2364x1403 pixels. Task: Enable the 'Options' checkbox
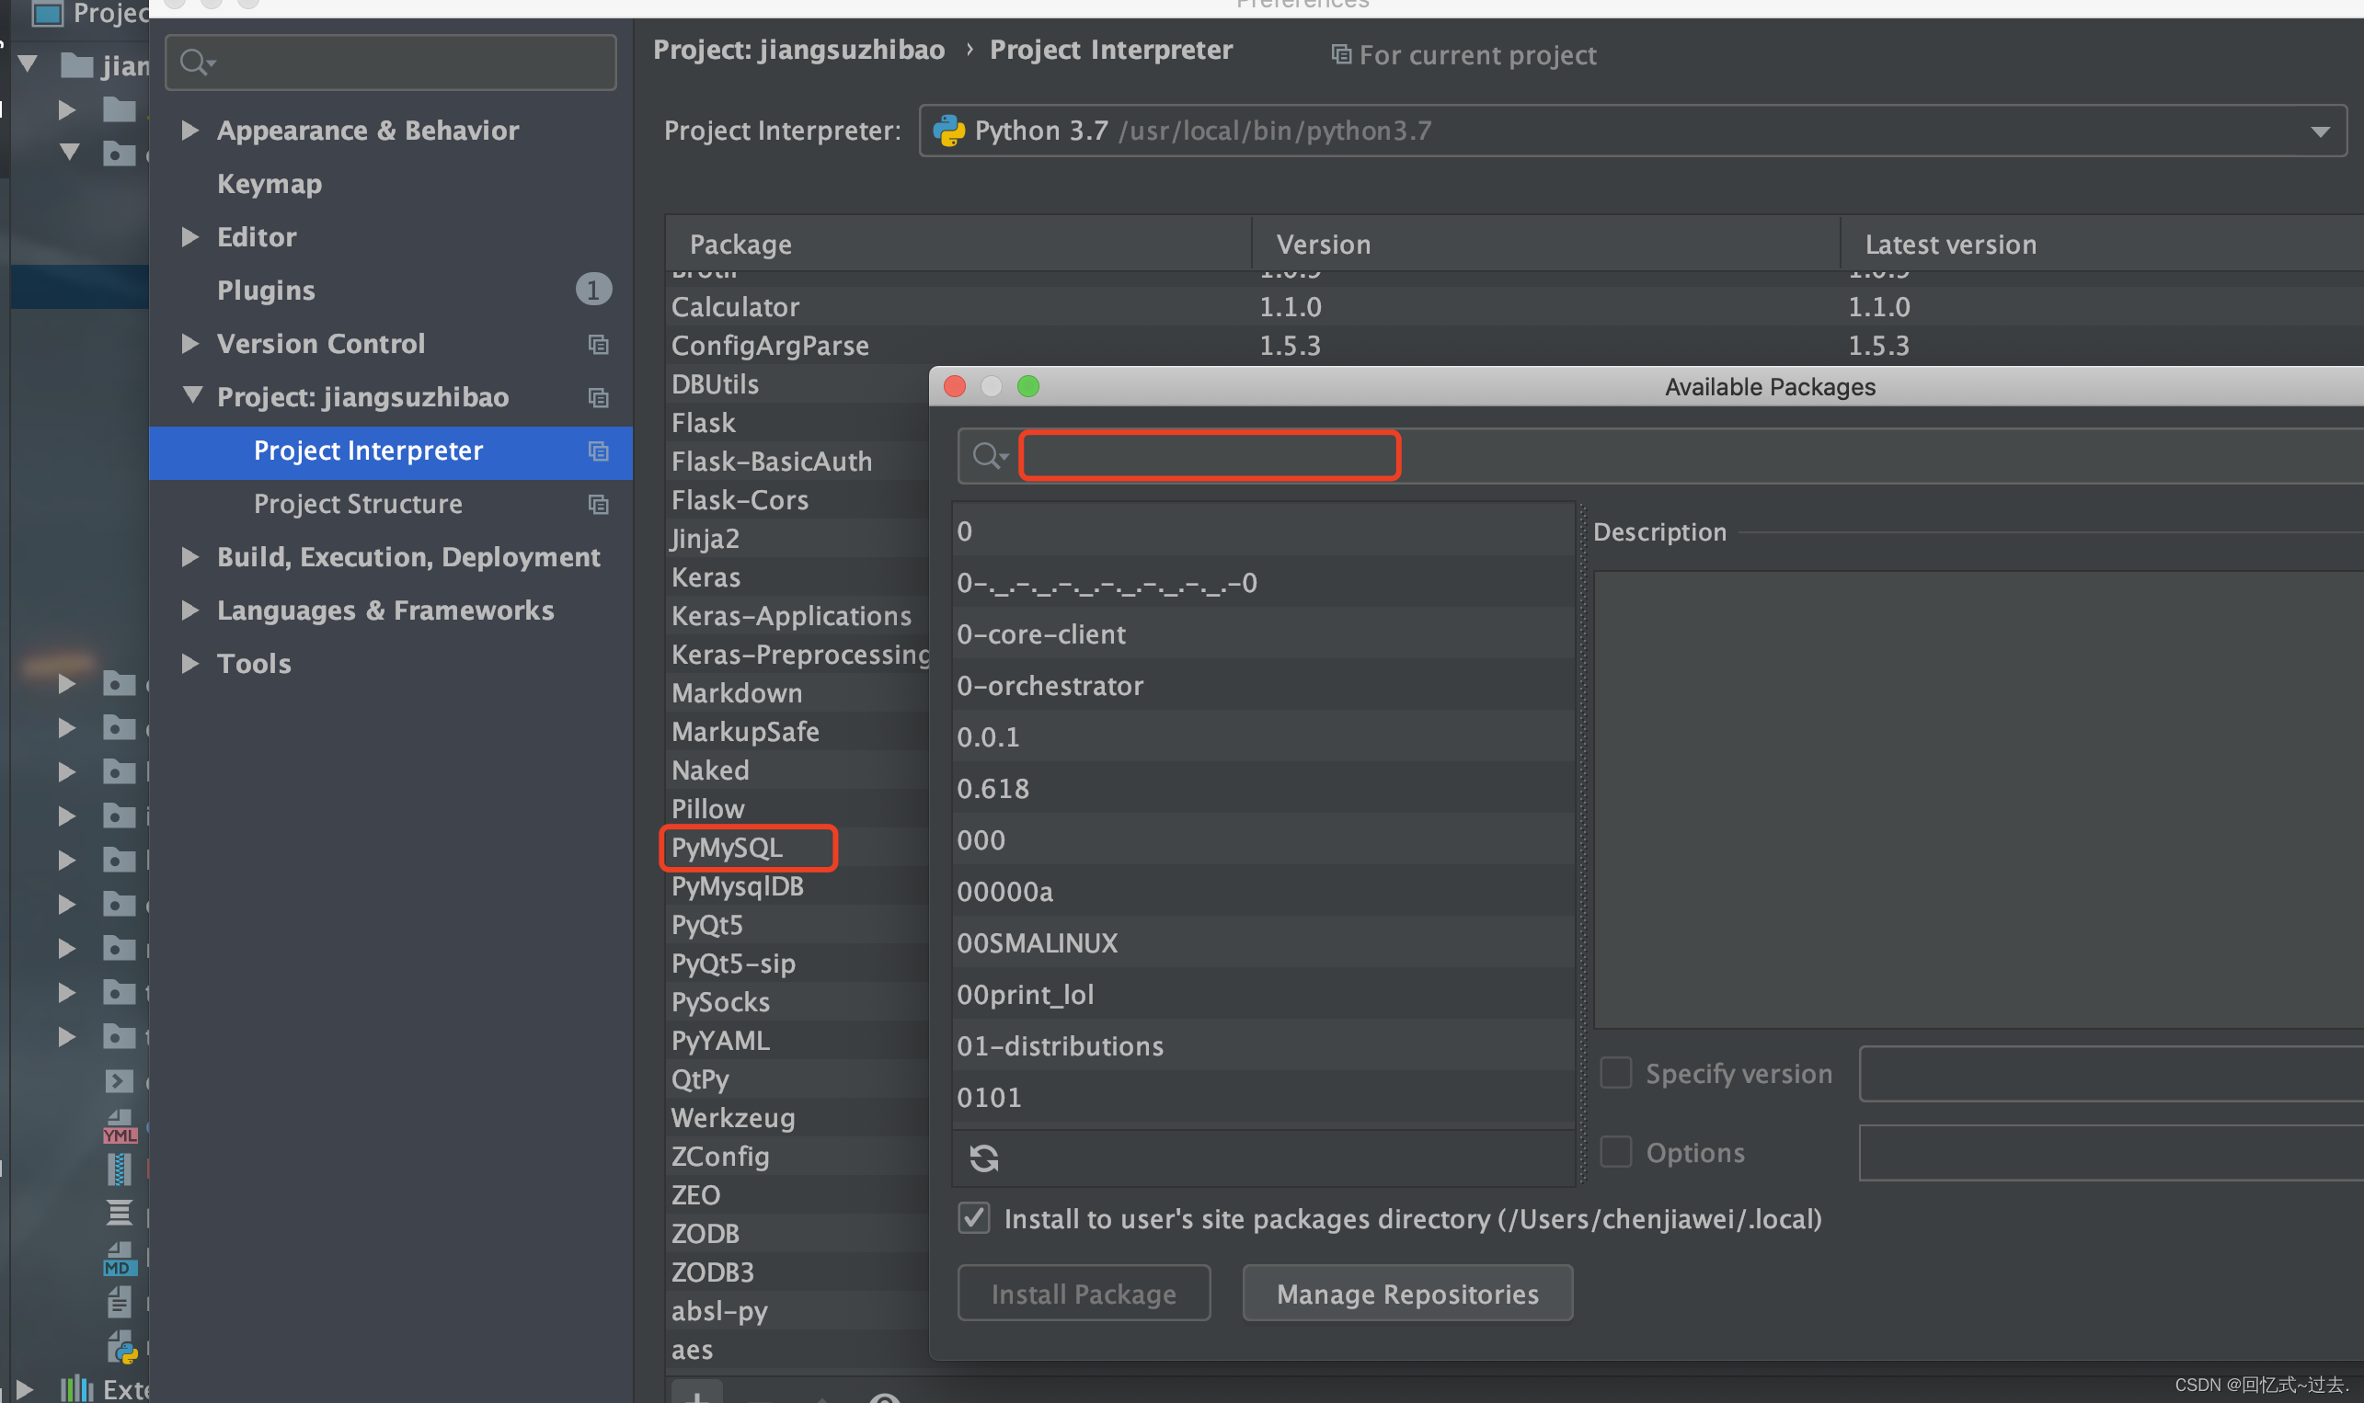(1616, 1151)
